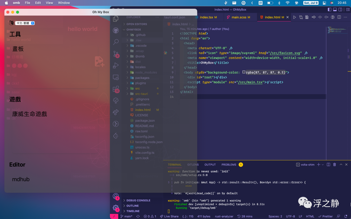Click the Run play icon in editor toolbar

click(294, 17)
